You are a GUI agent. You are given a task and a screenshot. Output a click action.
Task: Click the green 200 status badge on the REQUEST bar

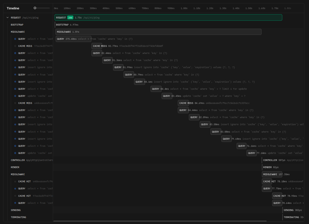coord(70,17)
